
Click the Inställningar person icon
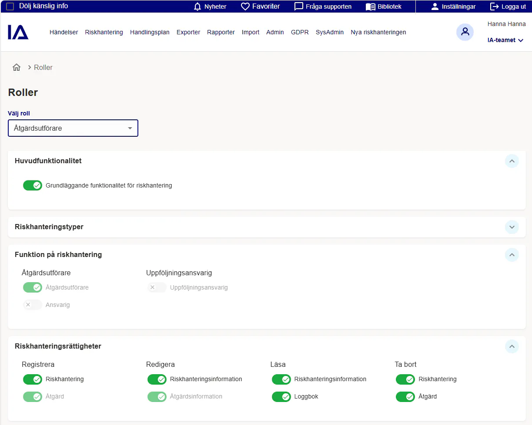(x=435, y=7)
